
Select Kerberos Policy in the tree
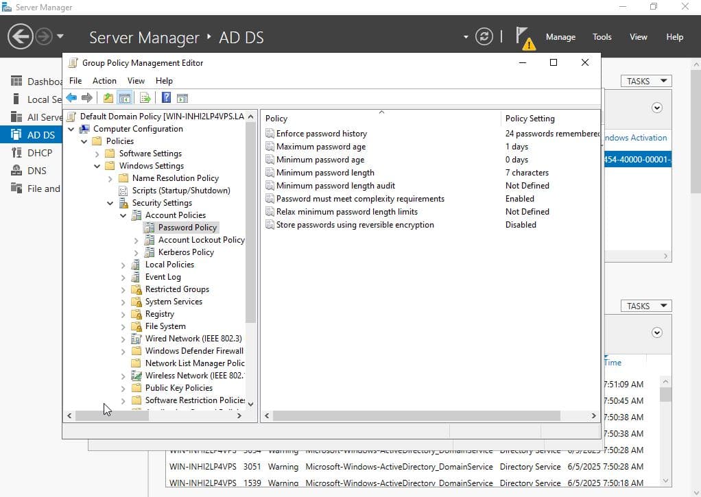click(185, 252)
